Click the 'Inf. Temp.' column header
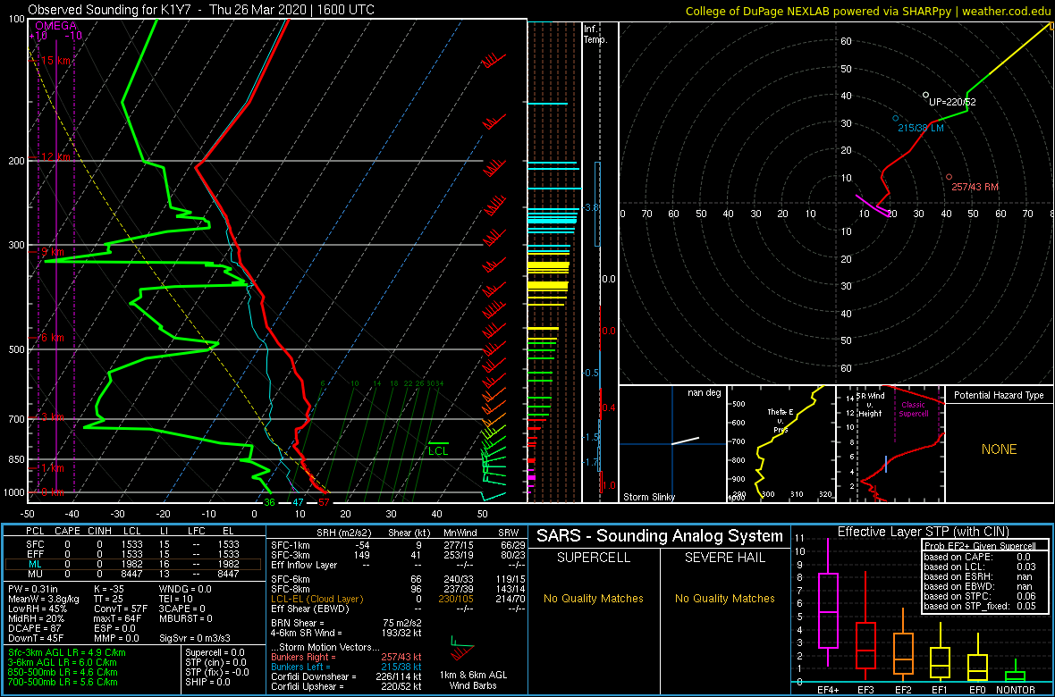Image resolution: width=1055 pixels, height=697 pixels. click(x=596, y=34)
